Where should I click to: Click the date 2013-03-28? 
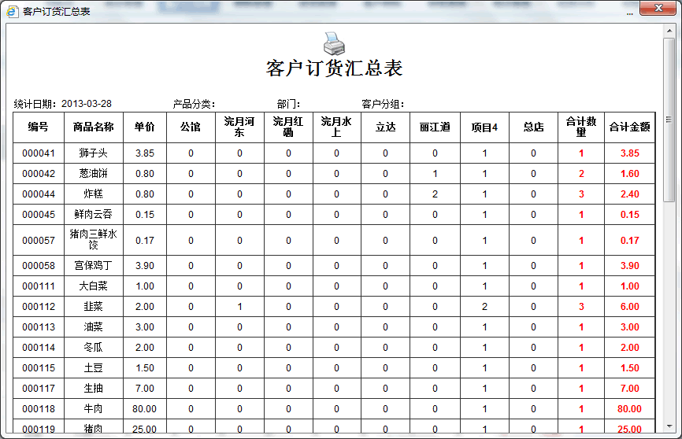87,103
